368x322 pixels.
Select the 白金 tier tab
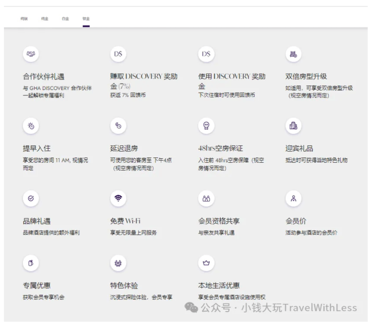(x=65, y=19)
